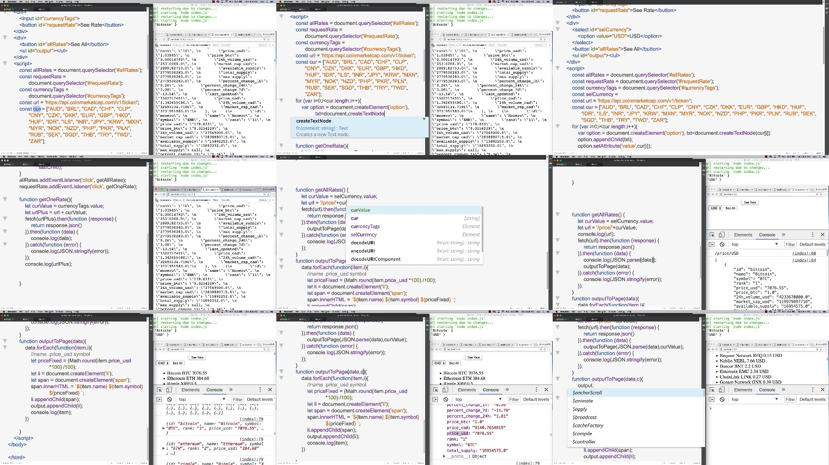
Task: Toggle device toolbar above bitcoin object logs
Action: click(169, 390)
